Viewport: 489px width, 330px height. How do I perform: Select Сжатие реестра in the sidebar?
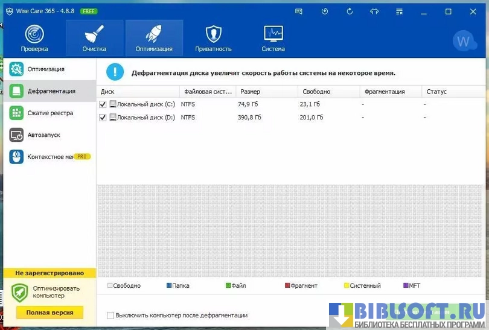pyautogui.click(x=50, y=113)
